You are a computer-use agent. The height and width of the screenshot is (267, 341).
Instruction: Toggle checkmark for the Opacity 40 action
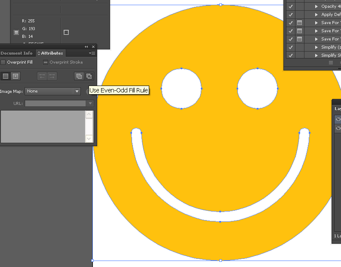[x=291, y=6]
